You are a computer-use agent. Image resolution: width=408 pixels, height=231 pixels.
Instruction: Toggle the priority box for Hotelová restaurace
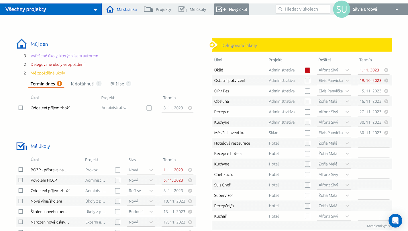[307, 143]
